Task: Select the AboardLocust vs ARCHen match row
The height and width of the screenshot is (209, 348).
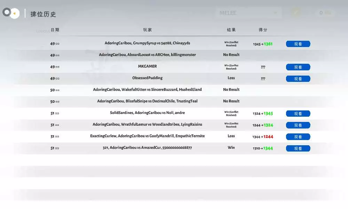Action: click(x=147, y=55)
